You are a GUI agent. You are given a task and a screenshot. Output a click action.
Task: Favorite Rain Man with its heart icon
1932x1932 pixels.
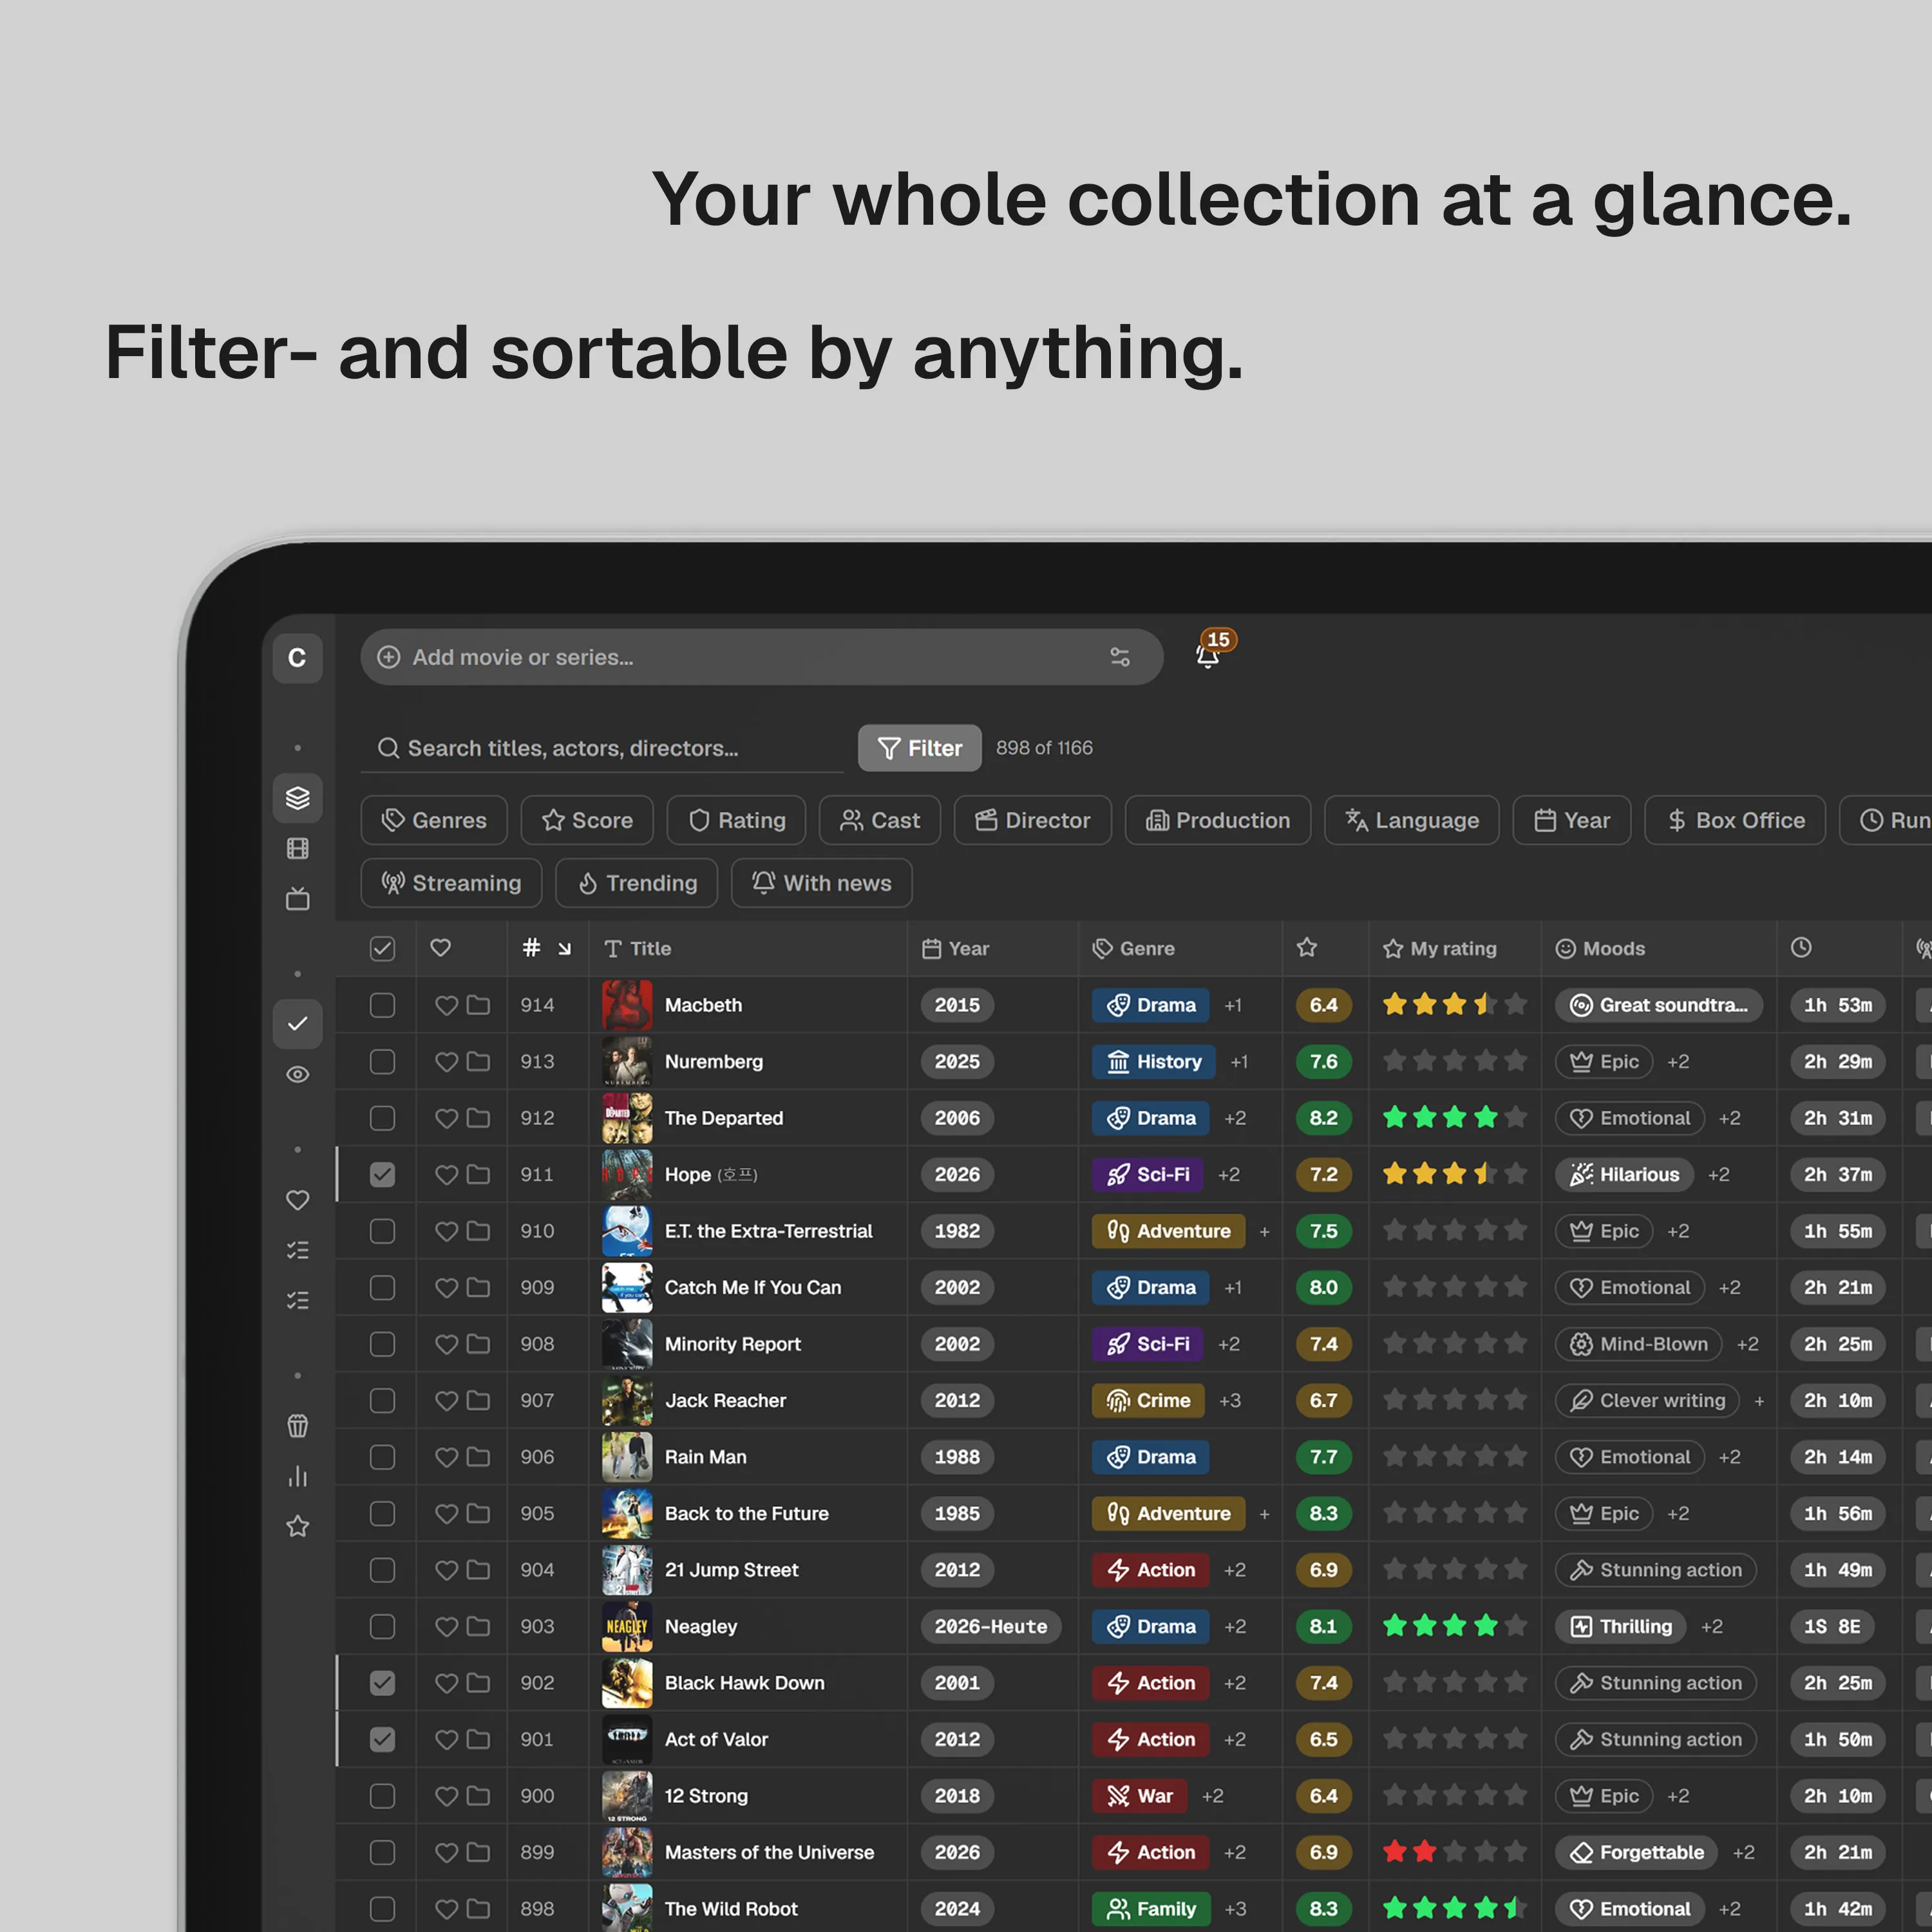tap(446, 1457)
